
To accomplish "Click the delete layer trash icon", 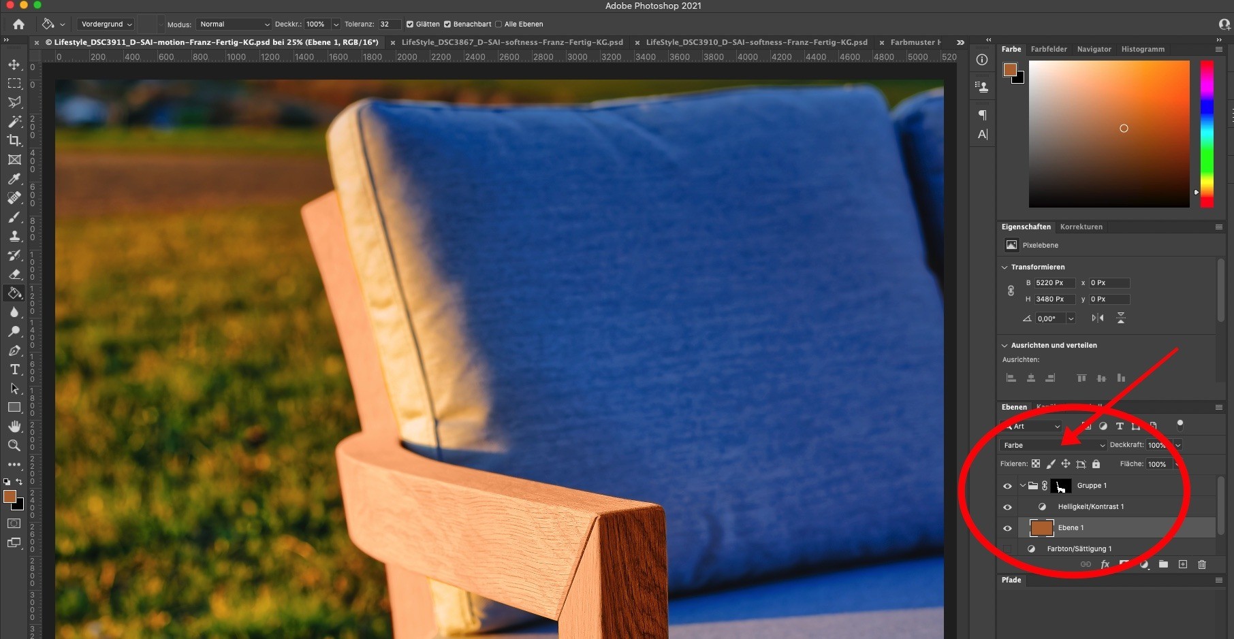I will [1202, 564].
